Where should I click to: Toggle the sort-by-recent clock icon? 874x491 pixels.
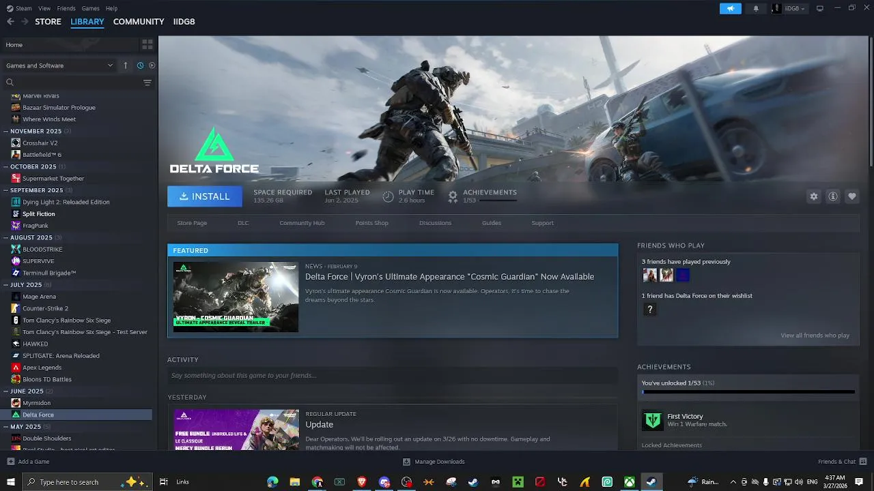pos(140,65)
